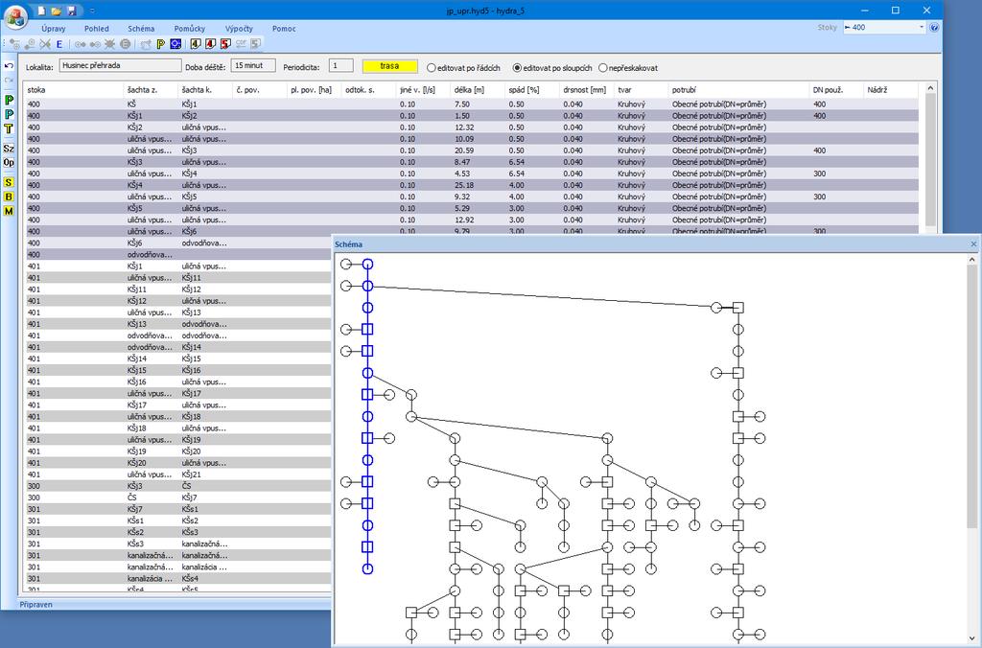
Task: Open the round application menu orb
Action: (x=14, y=16)
